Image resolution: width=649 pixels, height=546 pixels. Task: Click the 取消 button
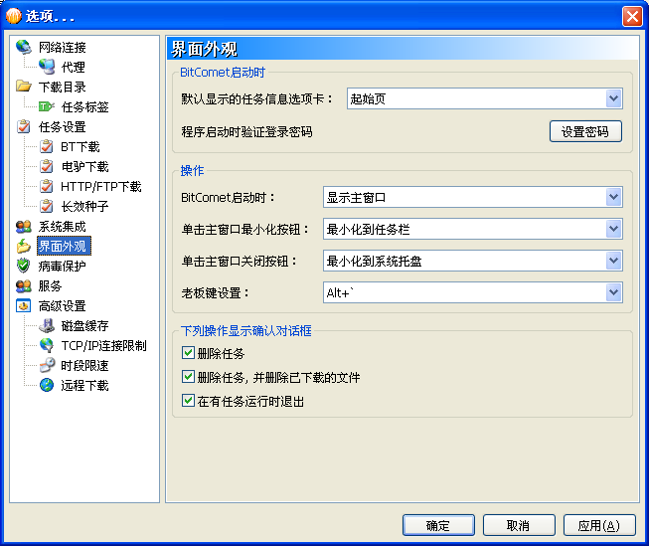(519, 525)
